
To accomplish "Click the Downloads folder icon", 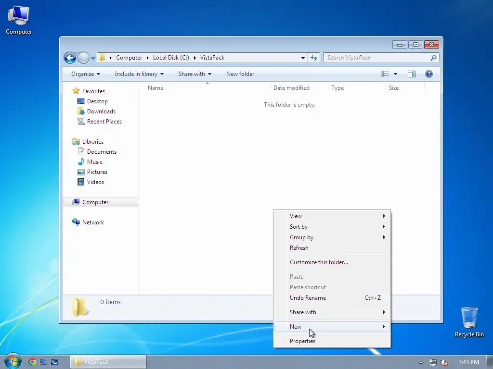I will [x=81, y=111].
